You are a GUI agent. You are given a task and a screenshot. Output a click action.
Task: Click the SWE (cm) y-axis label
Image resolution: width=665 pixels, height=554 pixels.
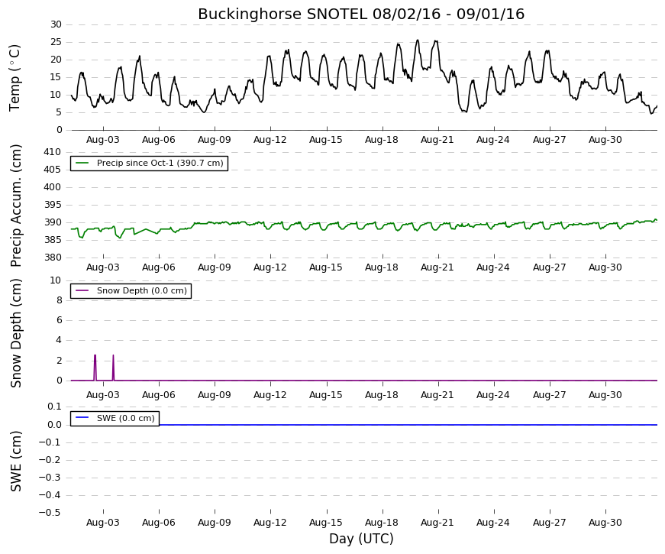click(15, 461)
